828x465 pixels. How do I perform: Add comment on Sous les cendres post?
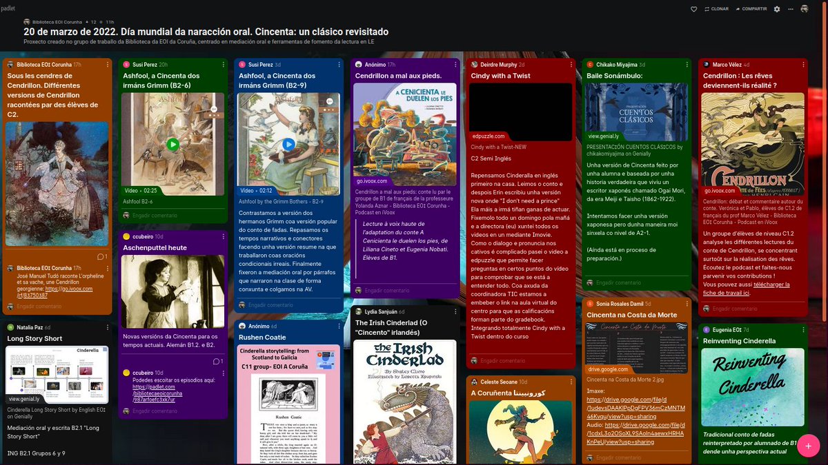coord(39,306)
